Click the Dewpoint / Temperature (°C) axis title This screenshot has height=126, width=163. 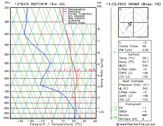[56, 124]
